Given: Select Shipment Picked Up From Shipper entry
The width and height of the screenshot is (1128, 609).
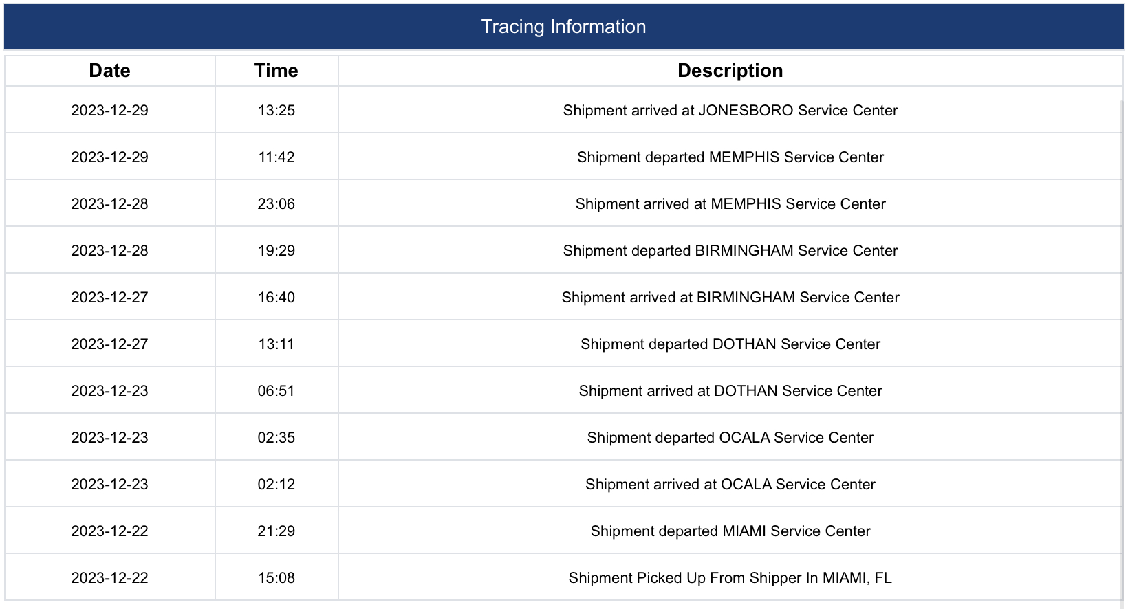Looking at the screenshot, I should click(x=730, y=578).
